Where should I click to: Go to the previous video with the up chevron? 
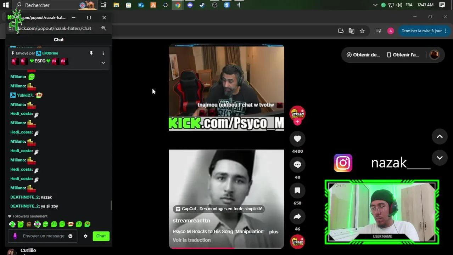(440, 136)
